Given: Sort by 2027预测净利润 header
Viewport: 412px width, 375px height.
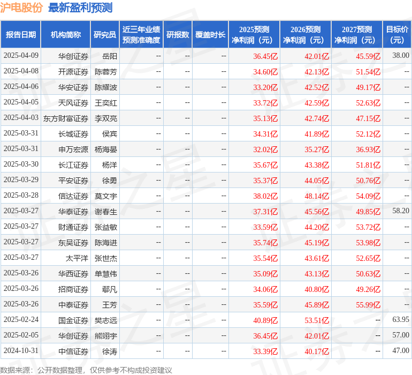Looking at the screenshot, I should tap(357, 35).
